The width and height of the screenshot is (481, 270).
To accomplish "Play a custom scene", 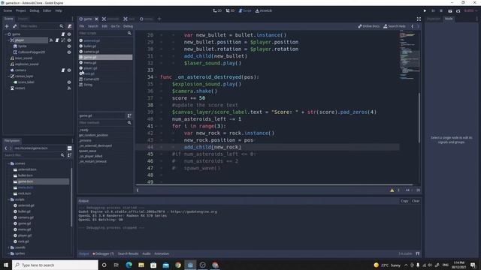I will coord(458,10).
